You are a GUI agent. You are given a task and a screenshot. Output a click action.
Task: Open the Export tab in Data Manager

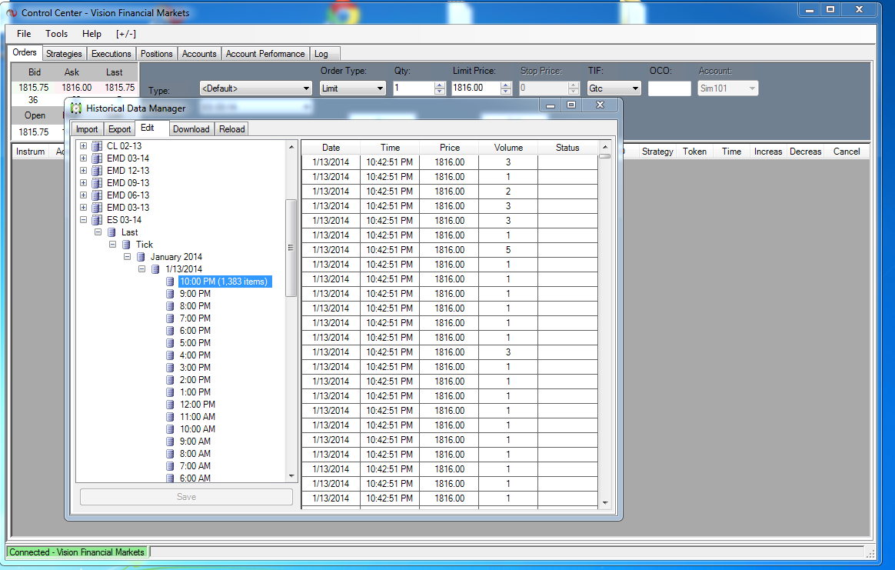(119, 129)
